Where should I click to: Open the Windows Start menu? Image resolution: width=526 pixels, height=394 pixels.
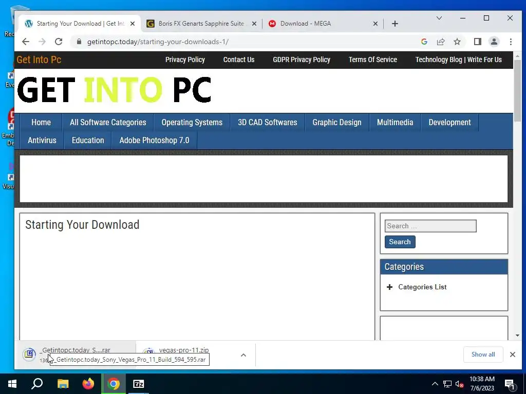coord(12,384)
